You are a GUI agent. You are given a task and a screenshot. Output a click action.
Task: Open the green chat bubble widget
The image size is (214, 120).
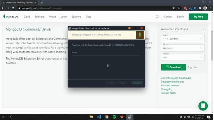203,106
